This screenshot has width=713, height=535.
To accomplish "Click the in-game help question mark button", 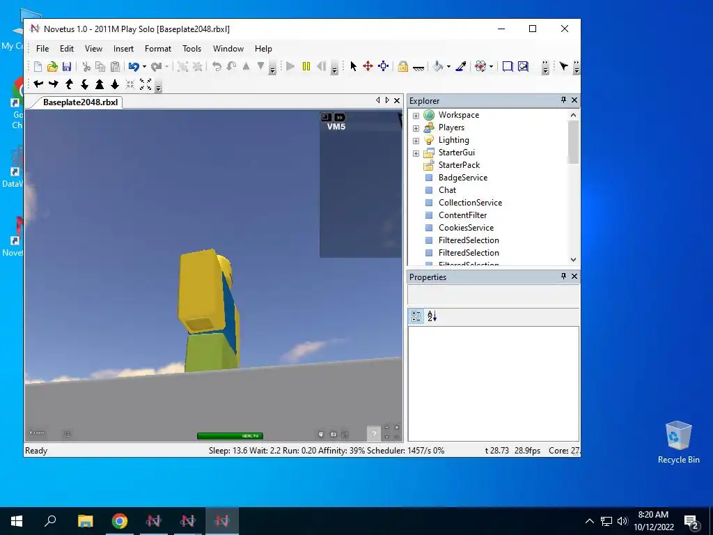I will (x=373, y=433).
